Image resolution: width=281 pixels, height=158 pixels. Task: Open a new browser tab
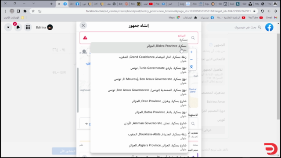tap(51, 4)
